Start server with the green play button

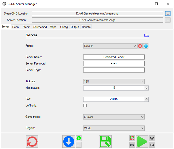coord(142,141)
